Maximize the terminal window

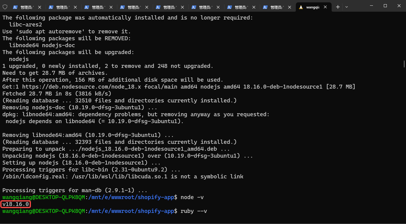[385, 6]
